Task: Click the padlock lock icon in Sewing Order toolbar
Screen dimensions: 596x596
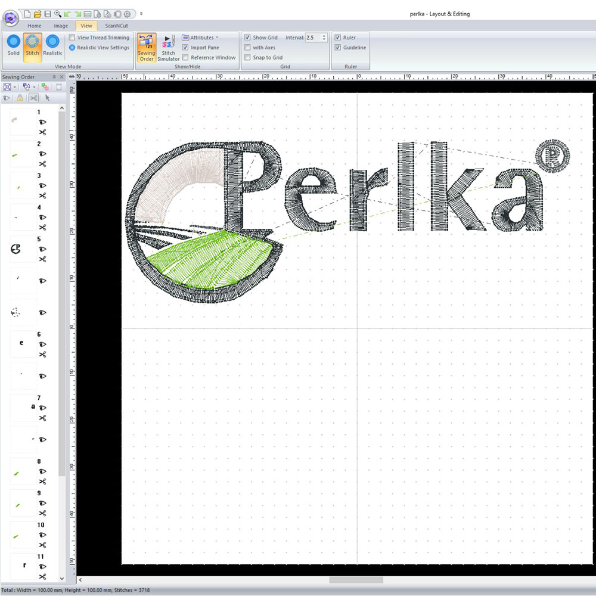Action: (20, 98)
